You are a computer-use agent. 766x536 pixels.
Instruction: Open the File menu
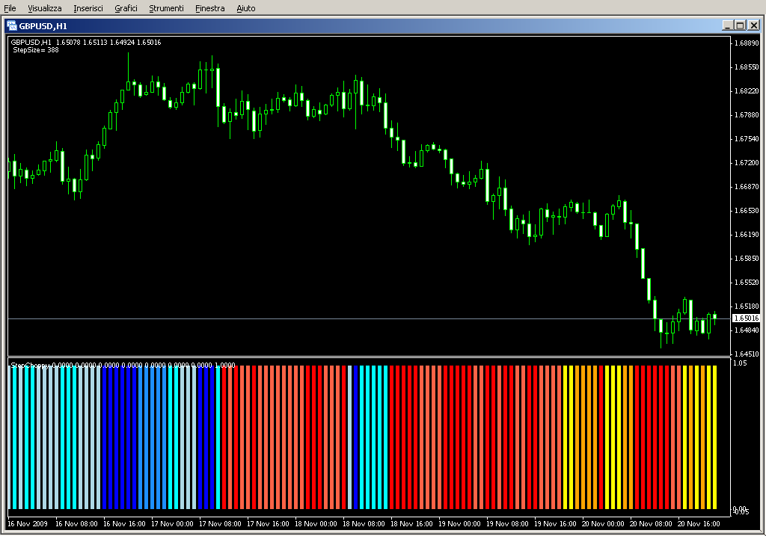(10, 8)
